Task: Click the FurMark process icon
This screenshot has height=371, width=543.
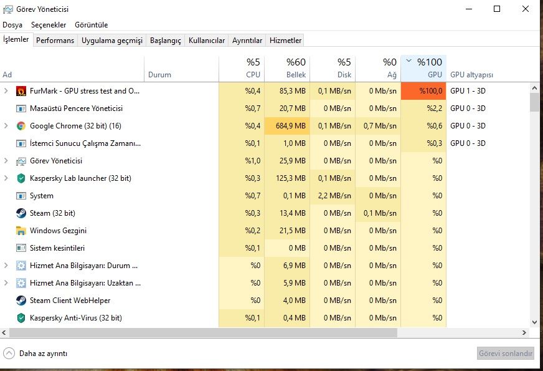Action: (x=21, y=91)
